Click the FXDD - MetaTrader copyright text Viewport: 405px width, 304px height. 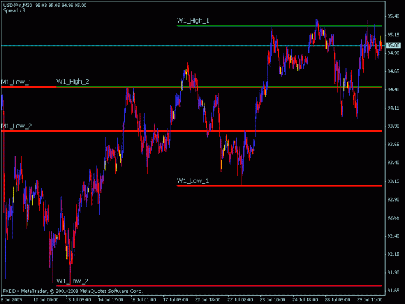tap(73, 291)
